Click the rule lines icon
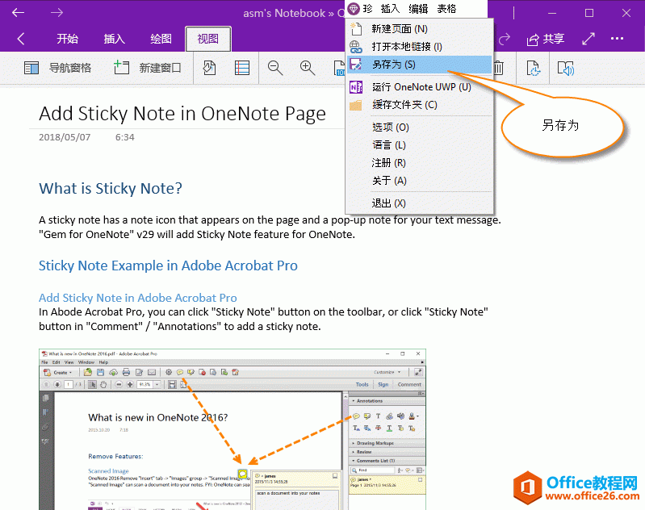 point(242,68)
